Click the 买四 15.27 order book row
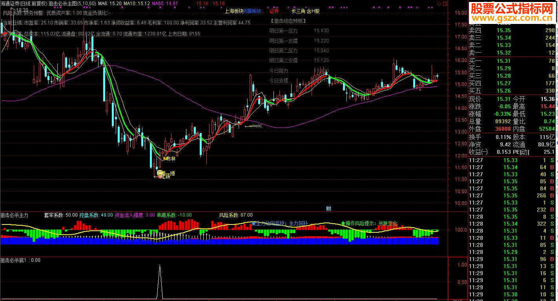 [512, 83]
